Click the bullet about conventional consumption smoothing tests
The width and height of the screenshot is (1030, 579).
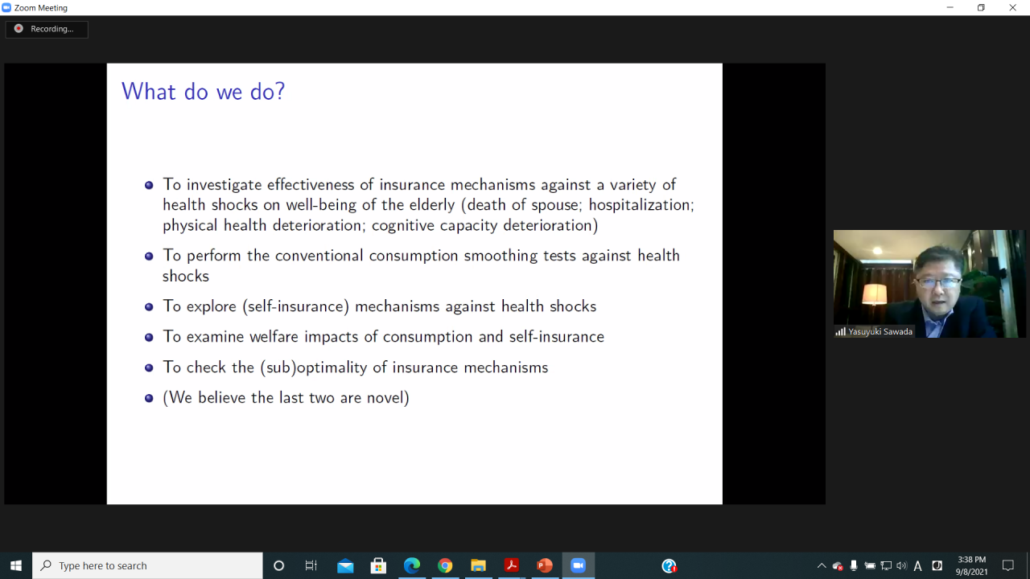(421, 265)
